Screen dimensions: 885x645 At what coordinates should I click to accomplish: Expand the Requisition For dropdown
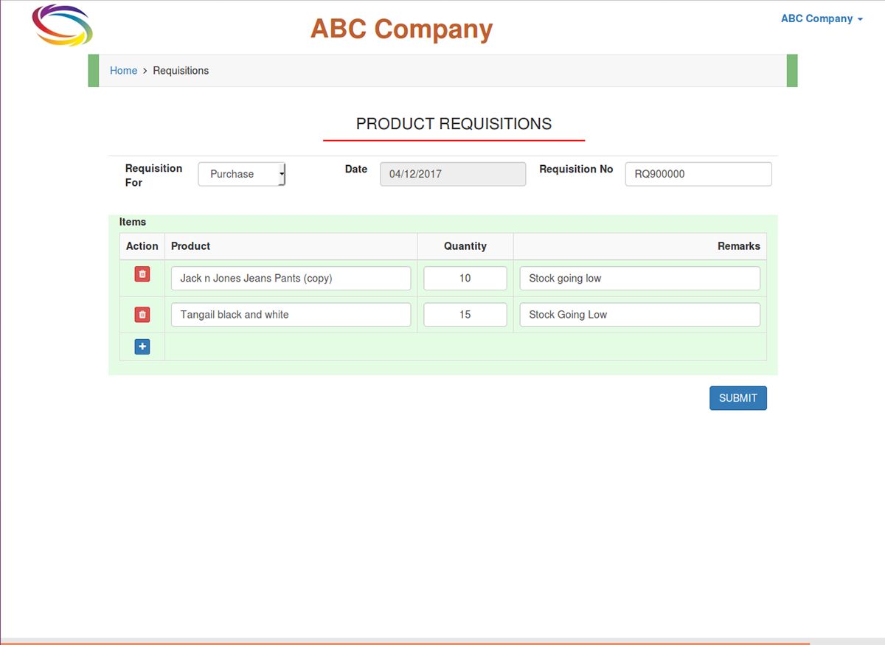click(x=242, y=174)
